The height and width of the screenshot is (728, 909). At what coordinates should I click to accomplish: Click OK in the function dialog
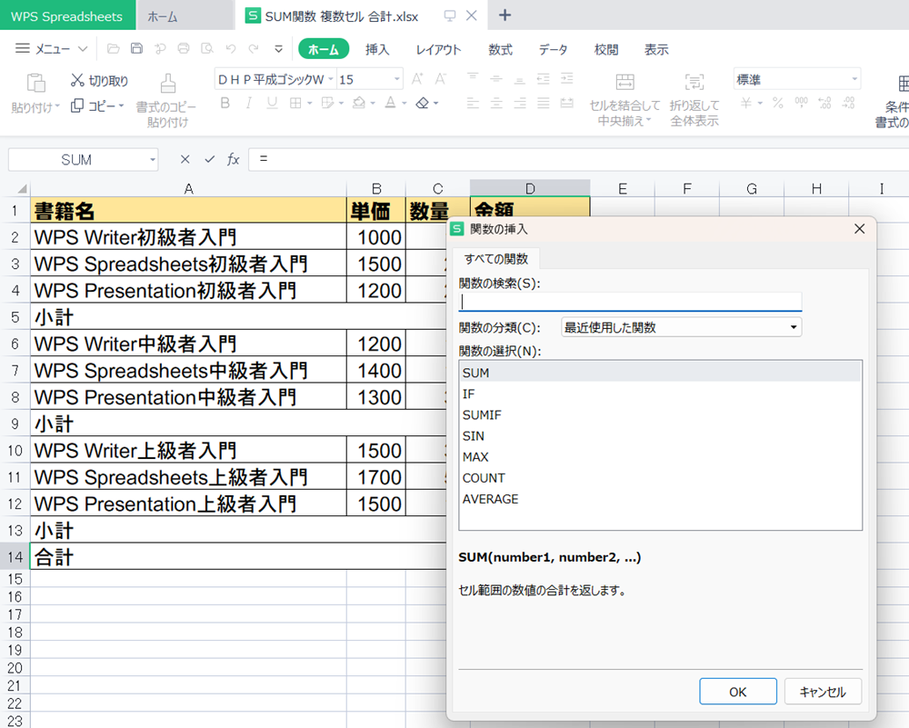tap(738, 692)
